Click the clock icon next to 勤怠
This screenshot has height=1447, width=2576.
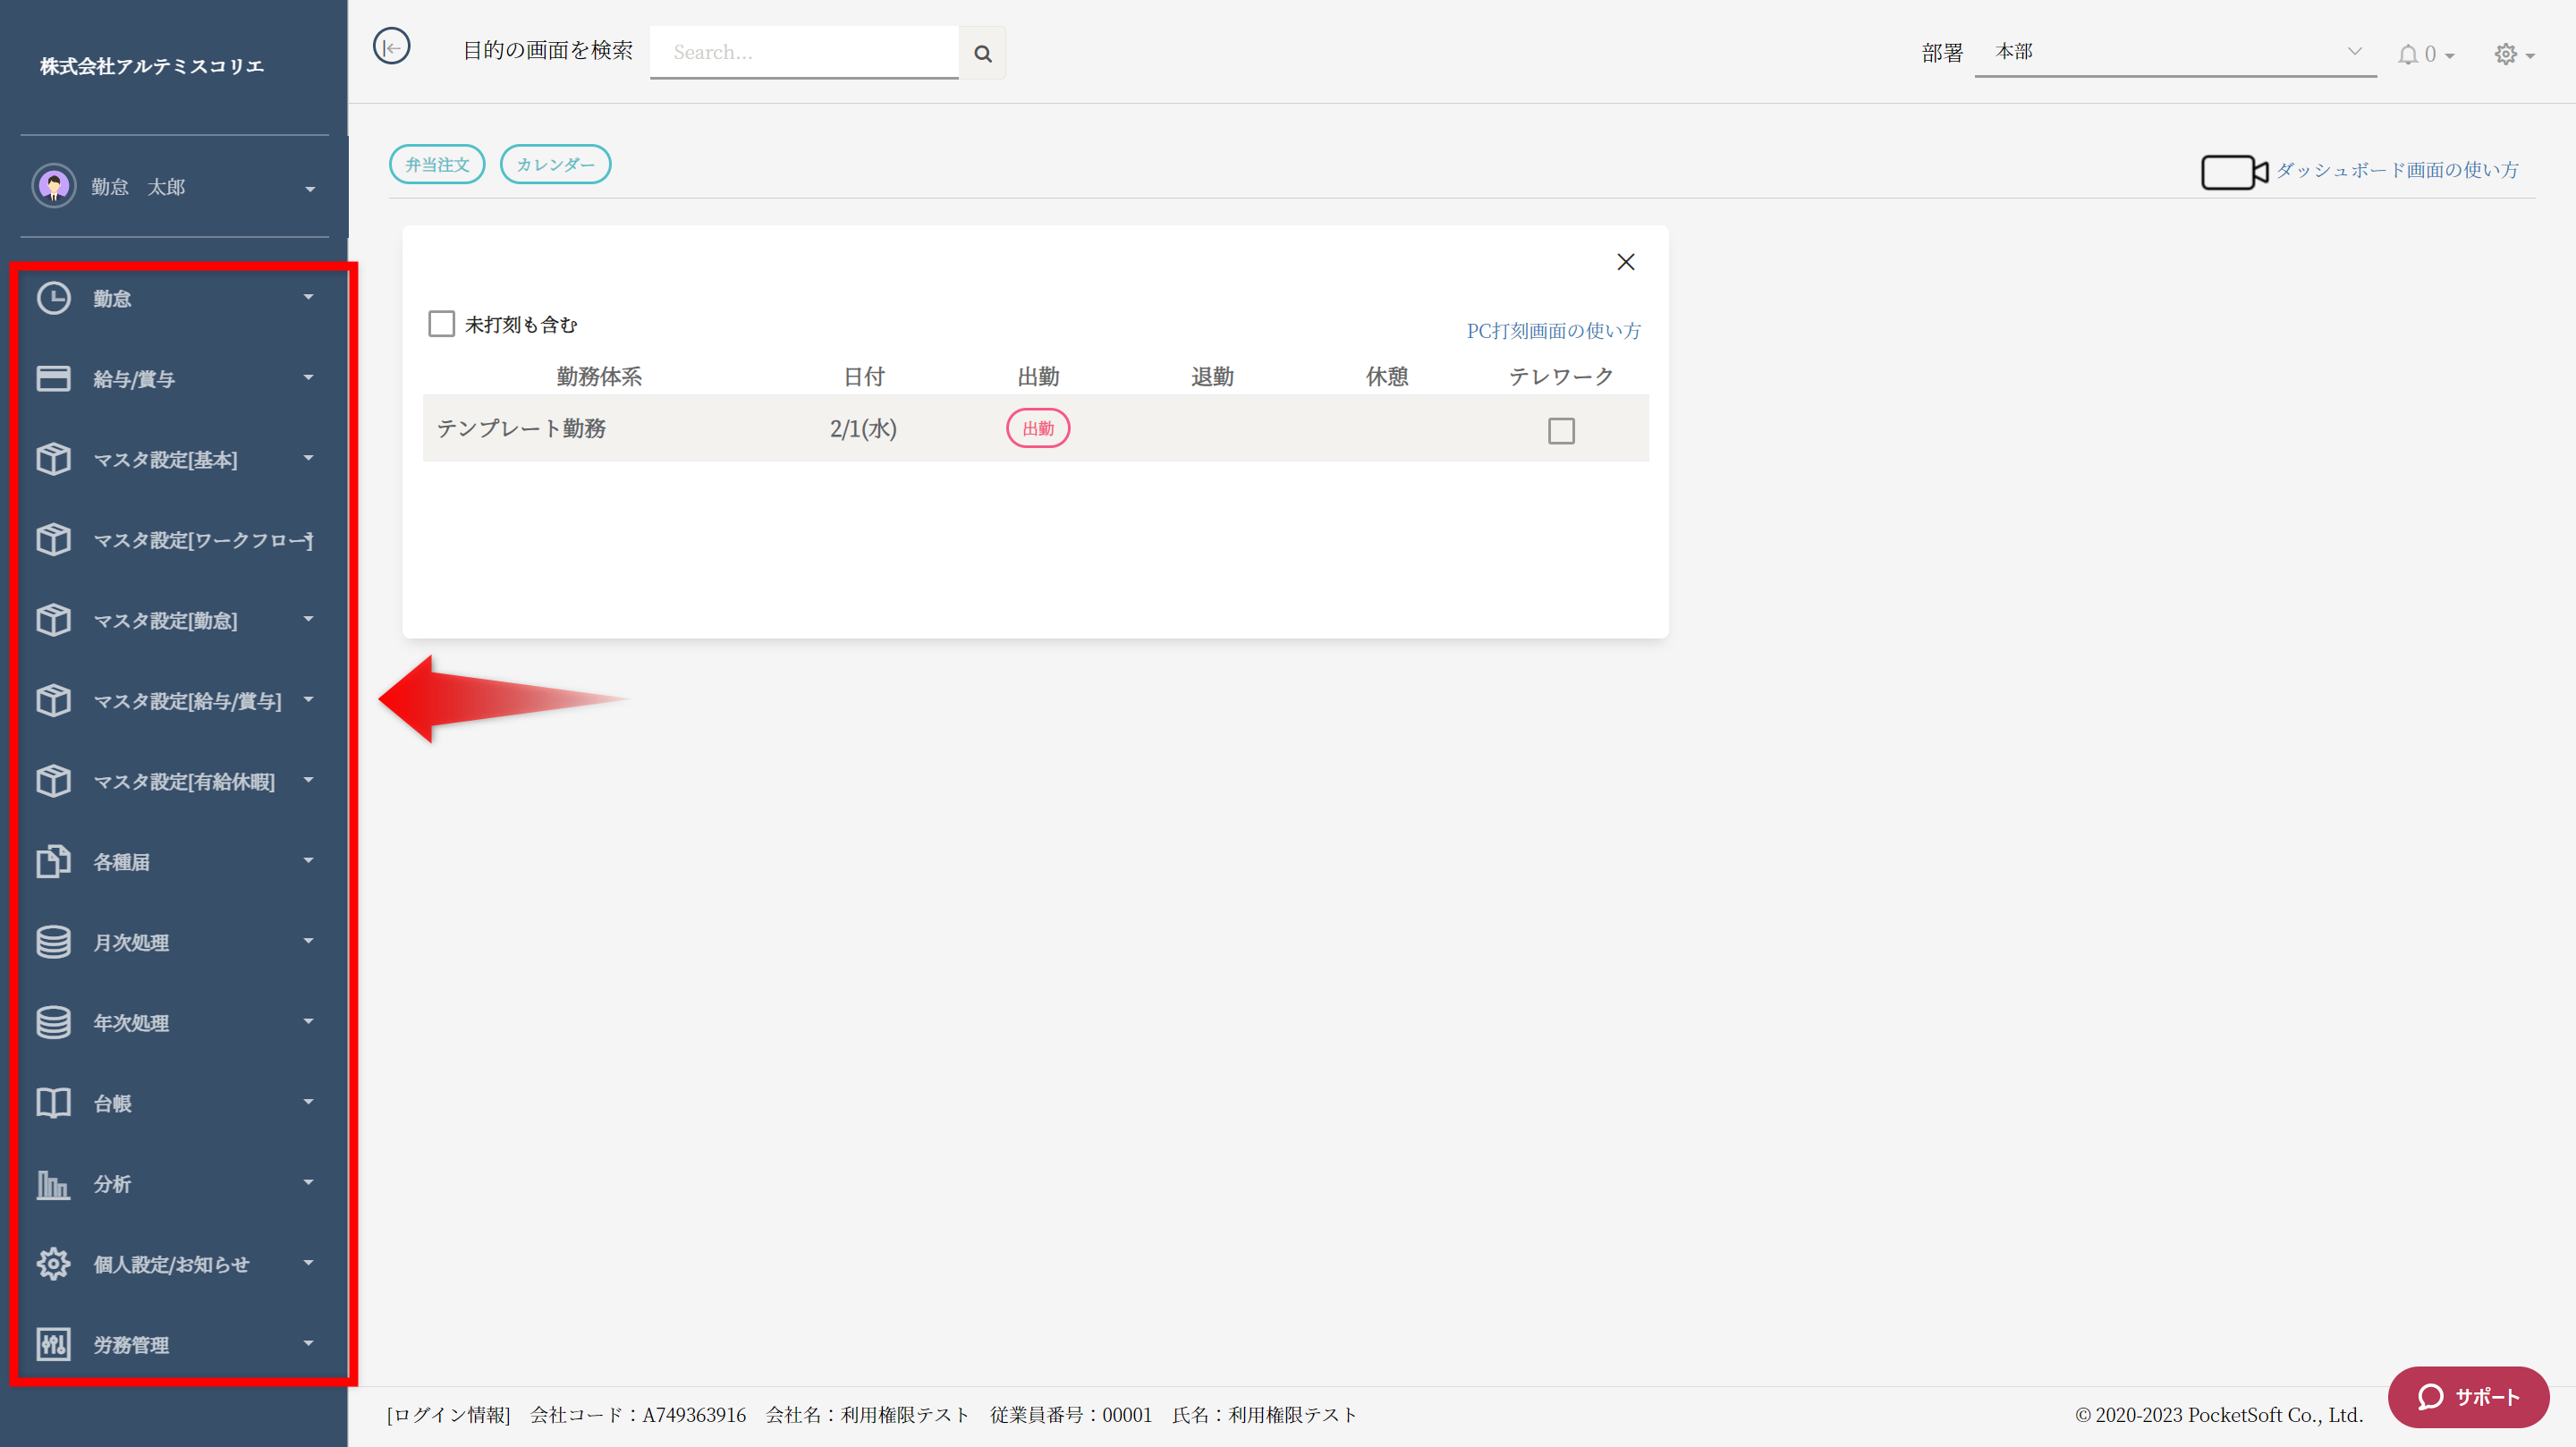53,298
